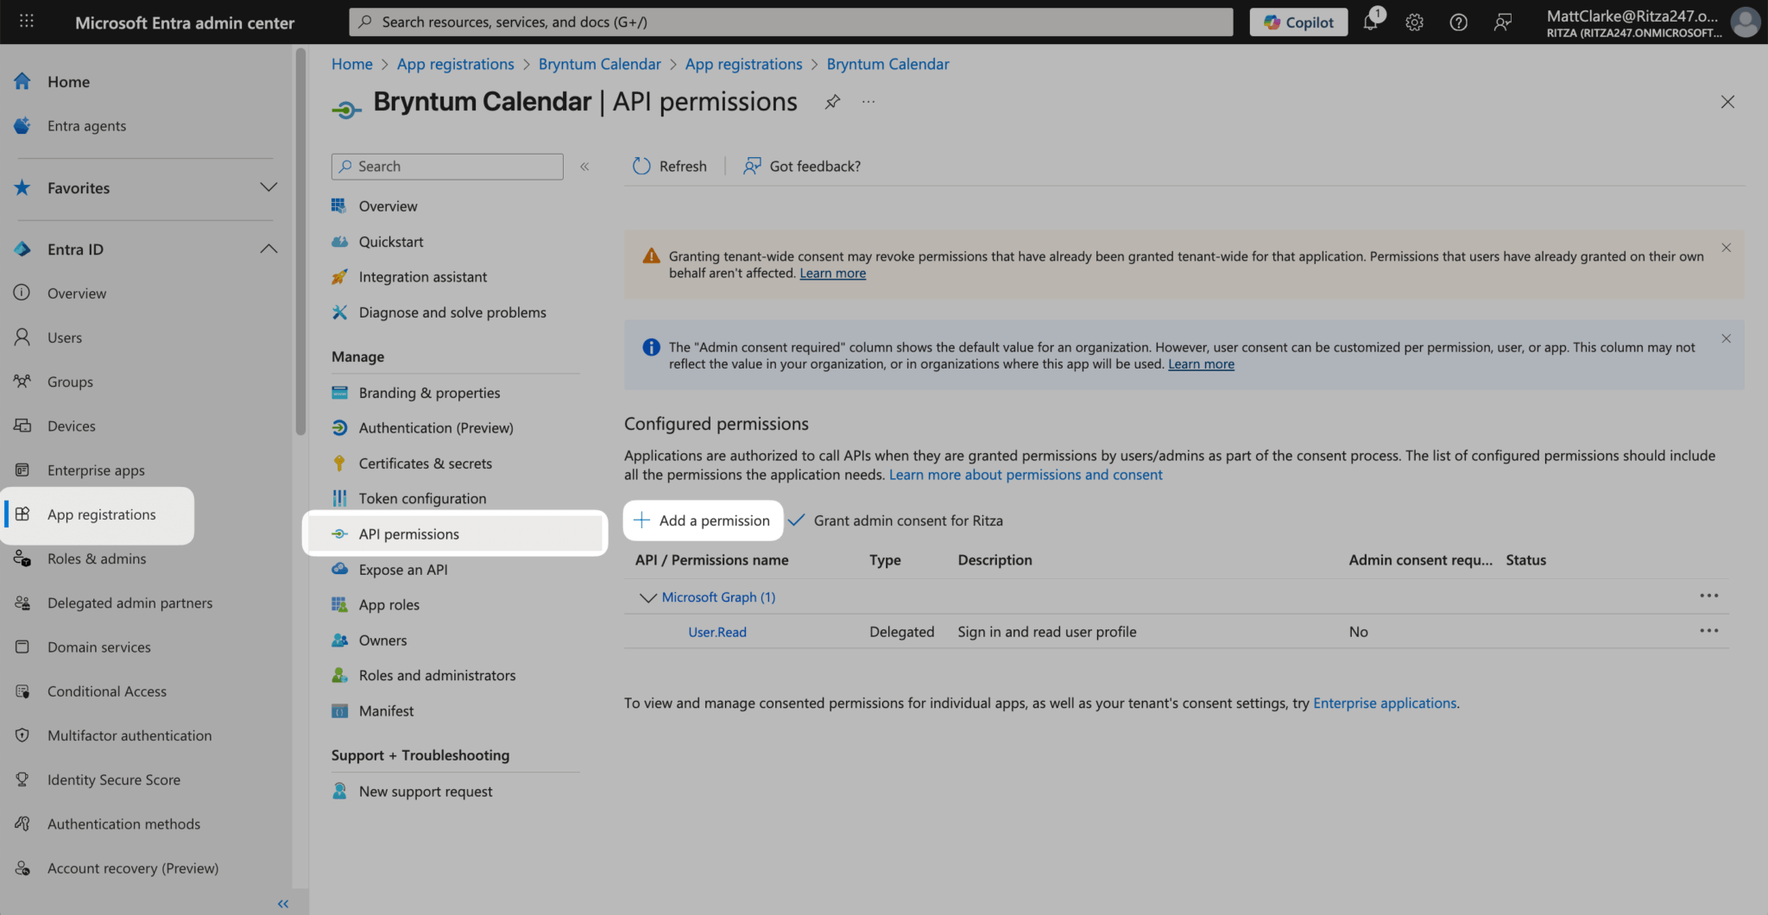
Task: Pin the API permissions page
Action: pyautogui.click(x=832, y=102)
